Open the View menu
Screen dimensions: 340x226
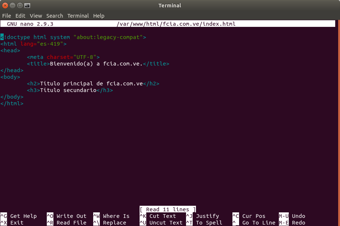click(36, 16)
